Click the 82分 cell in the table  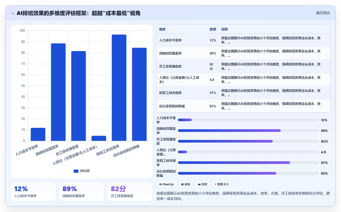pos(212,66)
